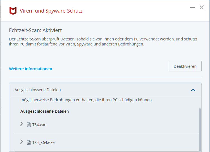Click the bold Ausgeschlossene Dateien list heading
Screen dimensions: 210x152
coord(44,111)
